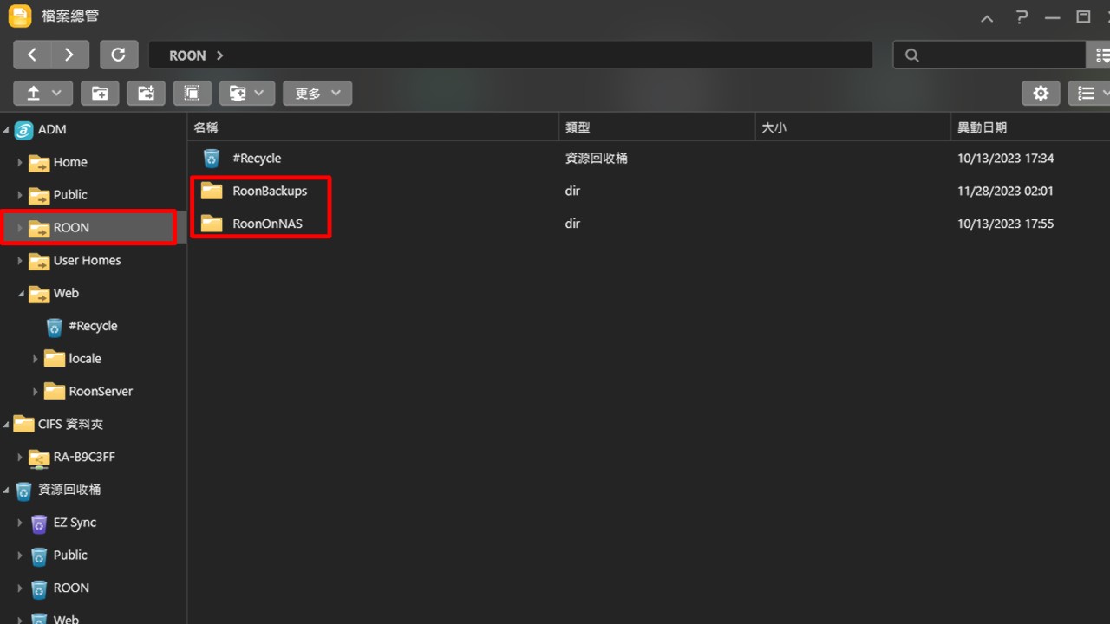Click the CIFS 資料夾 folder icon
This screenshot has height=624, width=1110.
[x=24, y=424]
